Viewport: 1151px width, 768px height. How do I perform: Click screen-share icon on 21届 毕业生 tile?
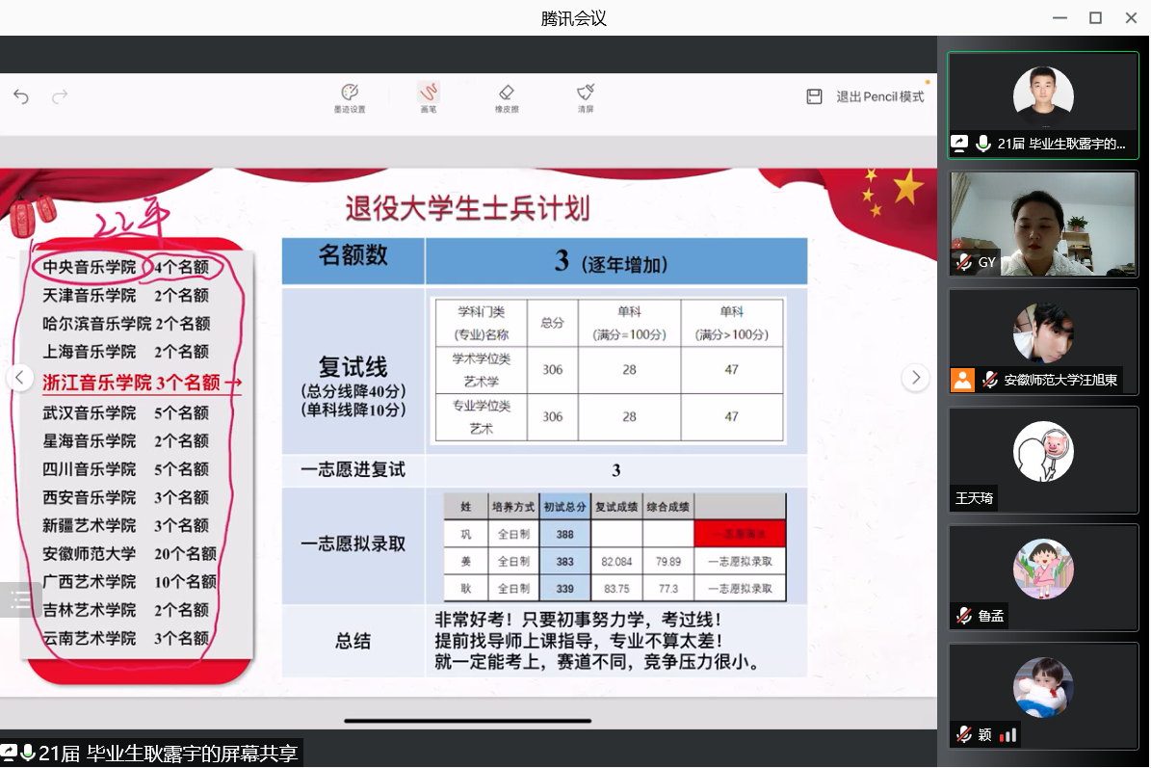[959, 144]
